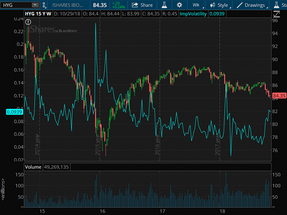Click the HYG 15 Y W chart label
This screenshot has width=287, height=215.
pos(38,14)
